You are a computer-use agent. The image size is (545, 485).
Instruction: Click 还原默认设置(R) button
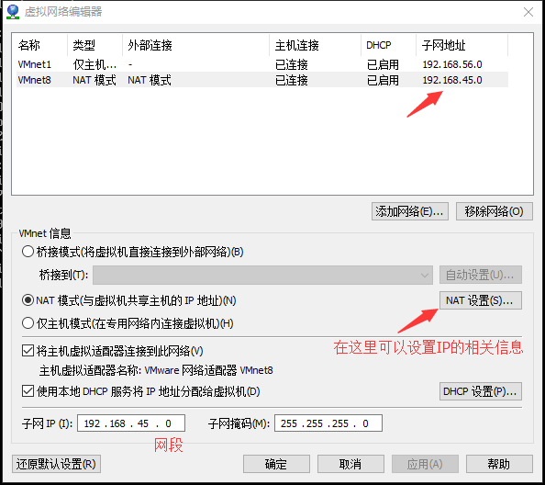(x=56, y=464)
